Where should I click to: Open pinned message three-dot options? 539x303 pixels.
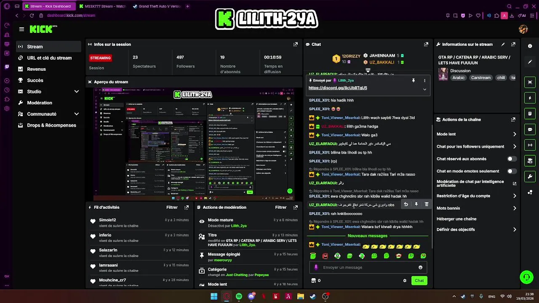[424, 80]
